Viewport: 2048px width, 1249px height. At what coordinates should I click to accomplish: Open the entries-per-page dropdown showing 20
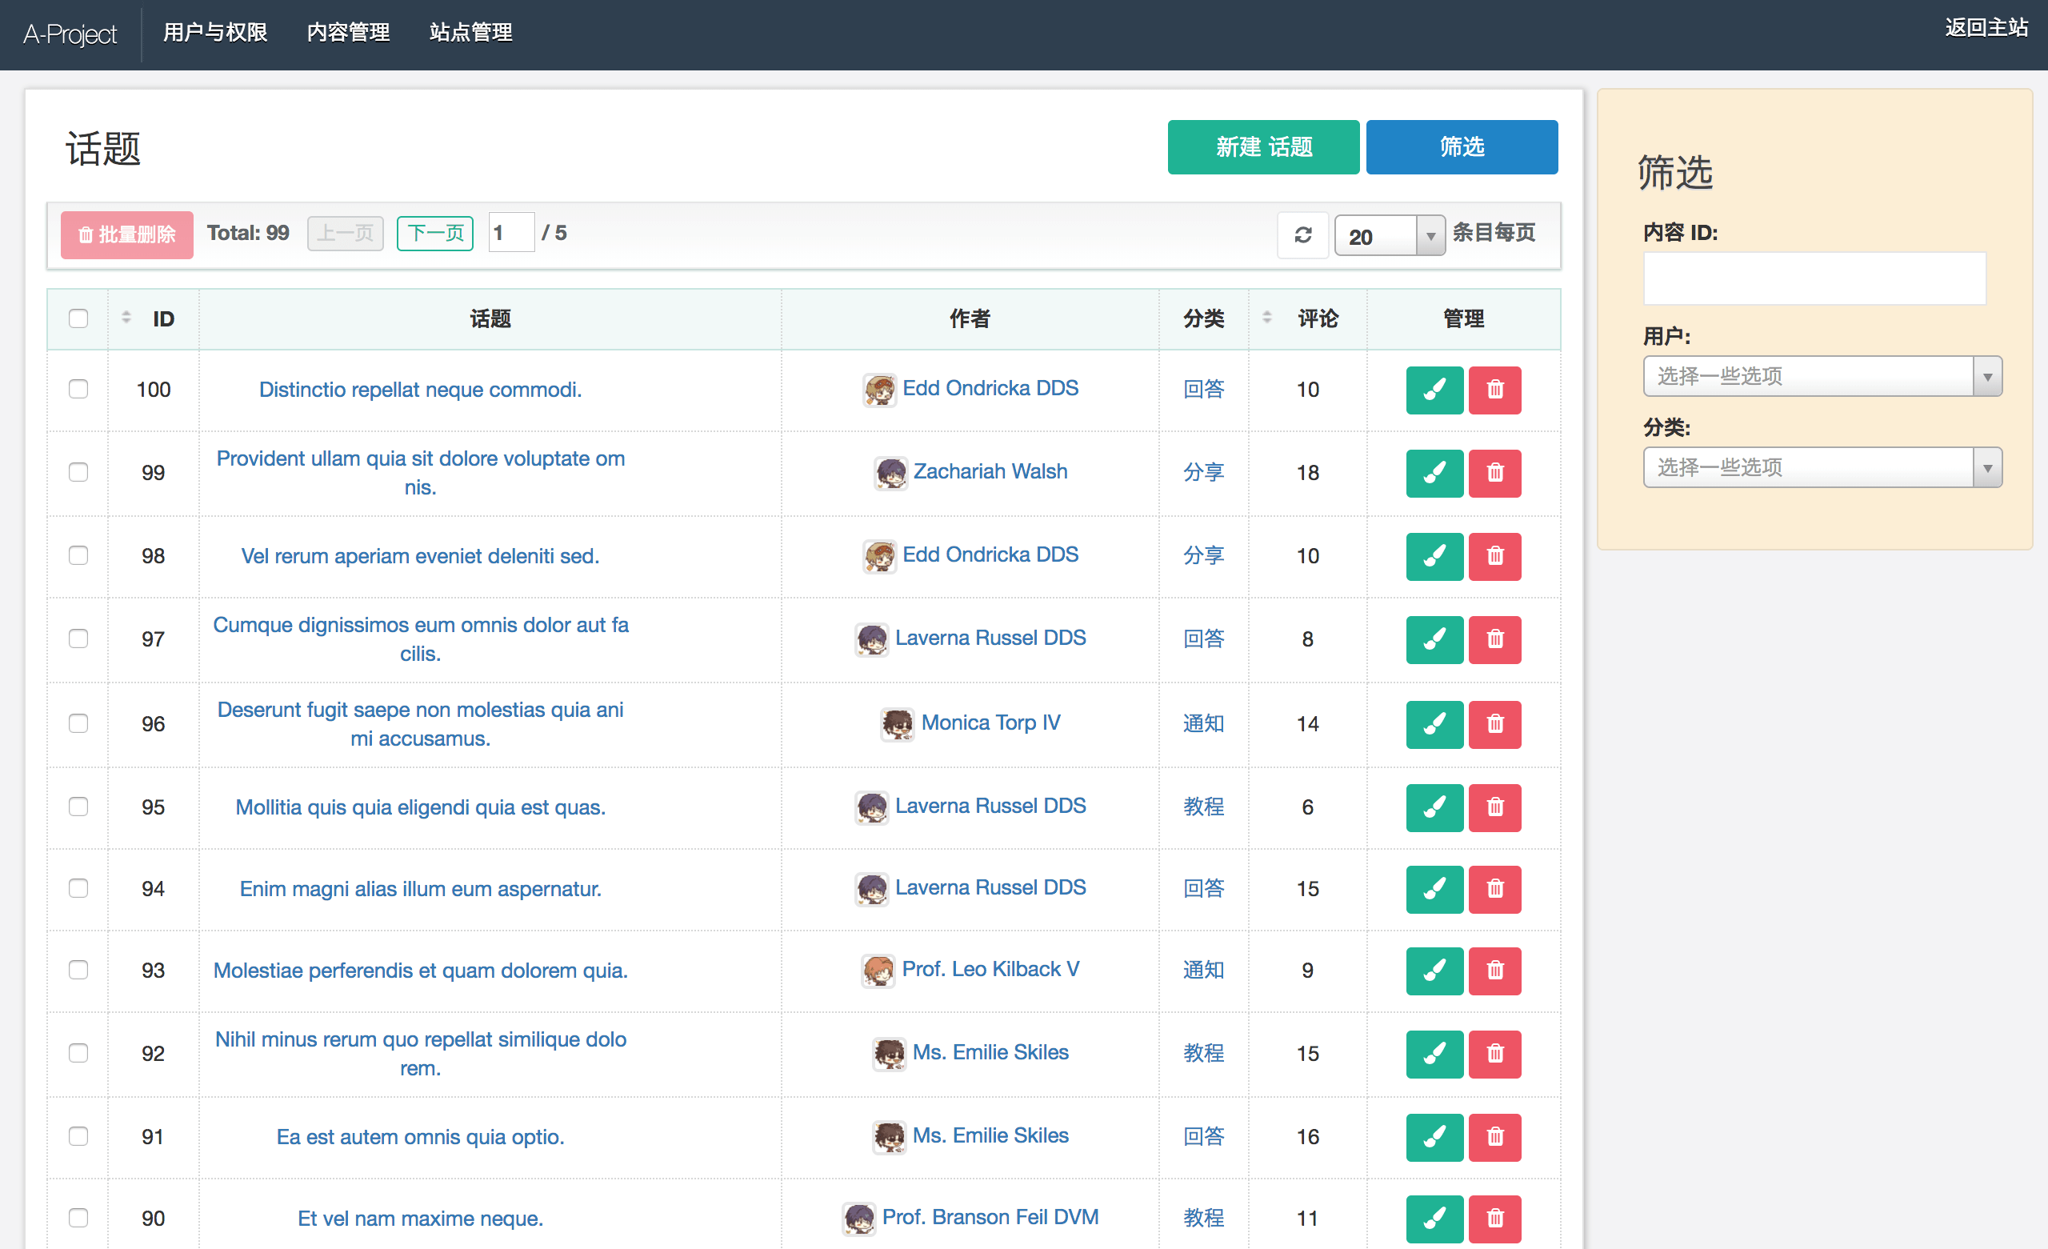[1389, 235]
